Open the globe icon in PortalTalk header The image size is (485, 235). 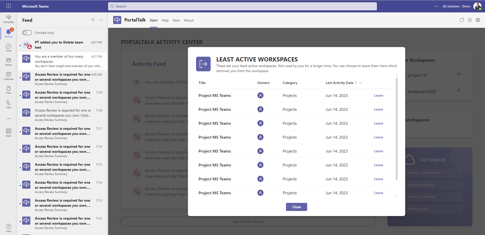pyautogui.click(x=478, y=20)
